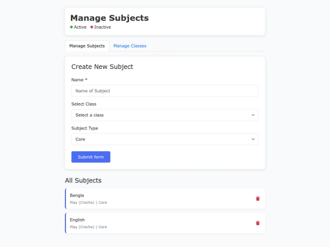Delete the English subject via trash icon
Viewport: 330px width, 247px height.
click(258, 223)
